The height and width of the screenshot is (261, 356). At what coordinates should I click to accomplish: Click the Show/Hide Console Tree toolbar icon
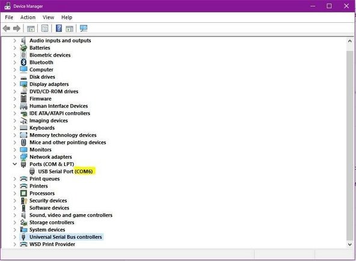[31, 29]
